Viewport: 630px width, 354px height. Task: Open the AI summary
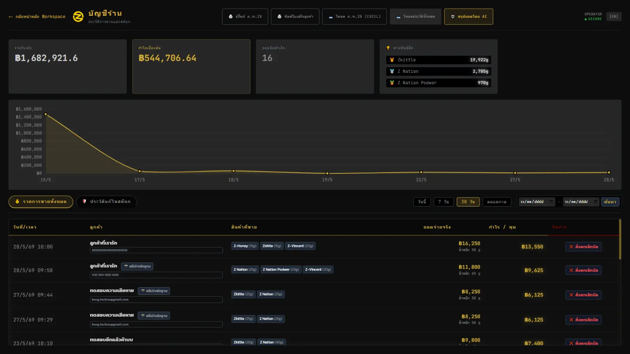[x=469, y=17]
